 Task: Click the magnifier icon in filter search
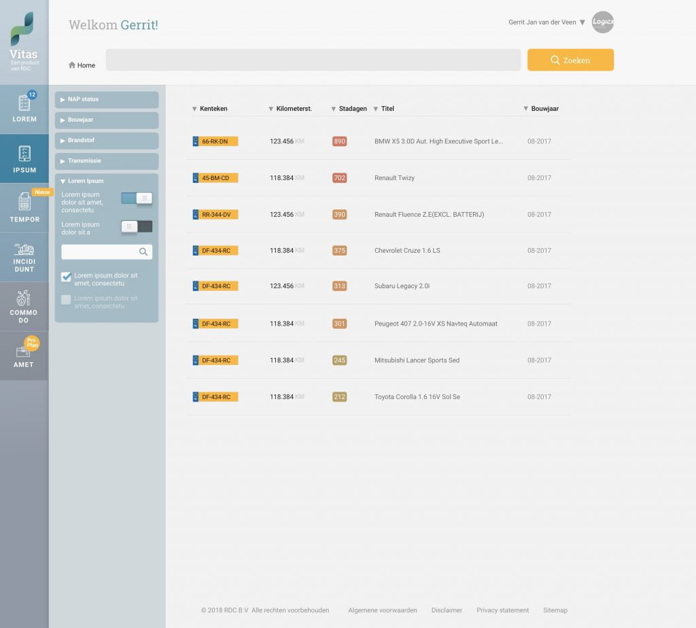pyautogui.click(x=143, y=252)
